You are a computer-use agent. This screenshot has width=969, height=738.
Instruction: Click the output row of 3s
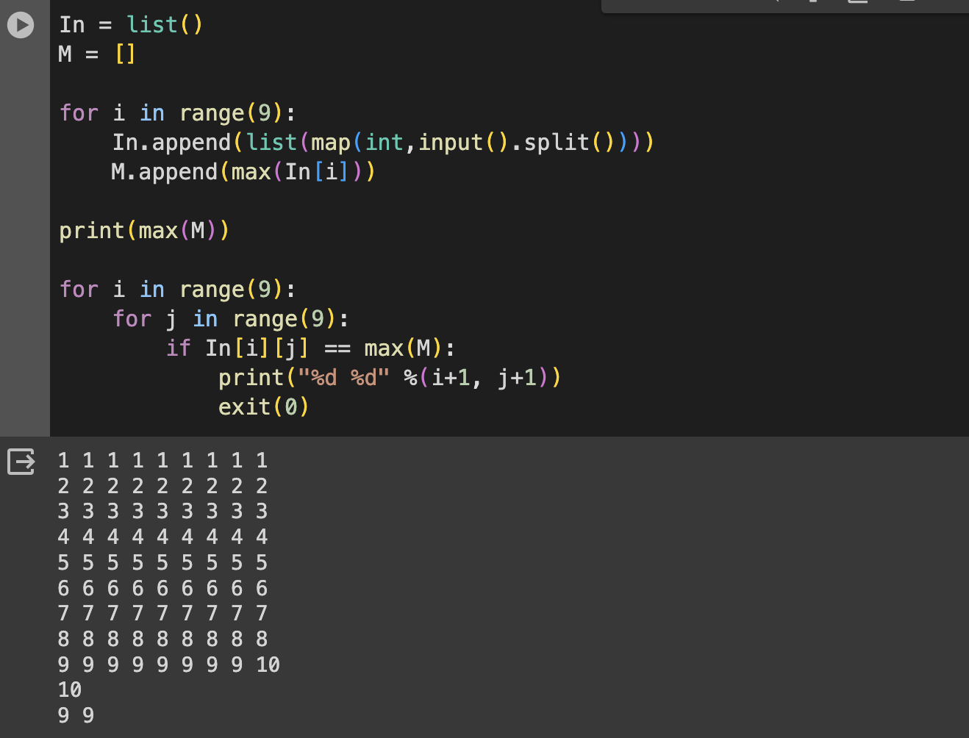[x=162, y=512]
